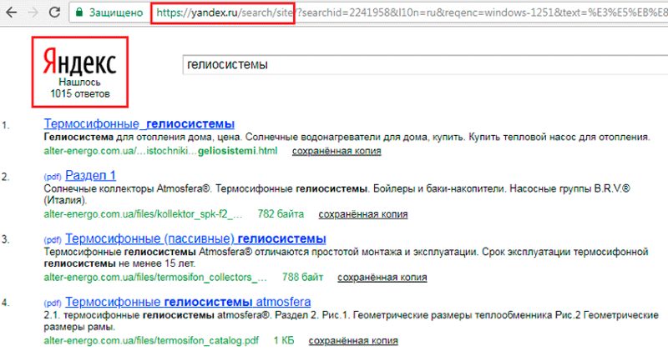Click green URL alter-energo.com.ua/files/termosifon_catalog.pdf
Viewport: 668px width, 351px height.
click(151, 341)
